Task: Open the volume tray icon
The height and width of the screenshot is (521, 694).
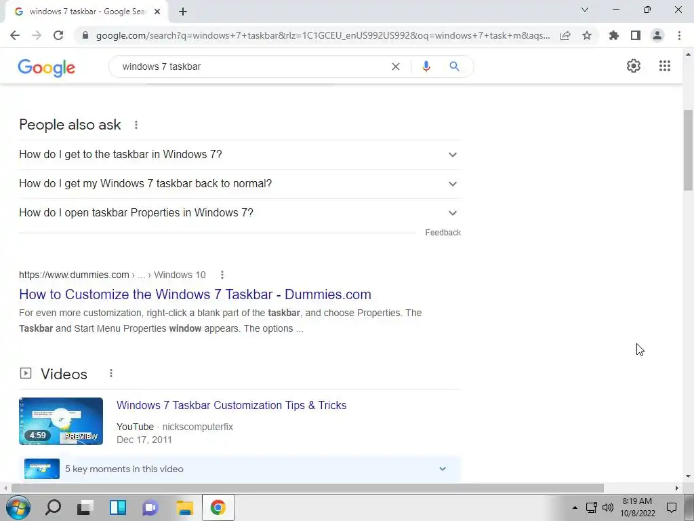Action: point(608,507)
